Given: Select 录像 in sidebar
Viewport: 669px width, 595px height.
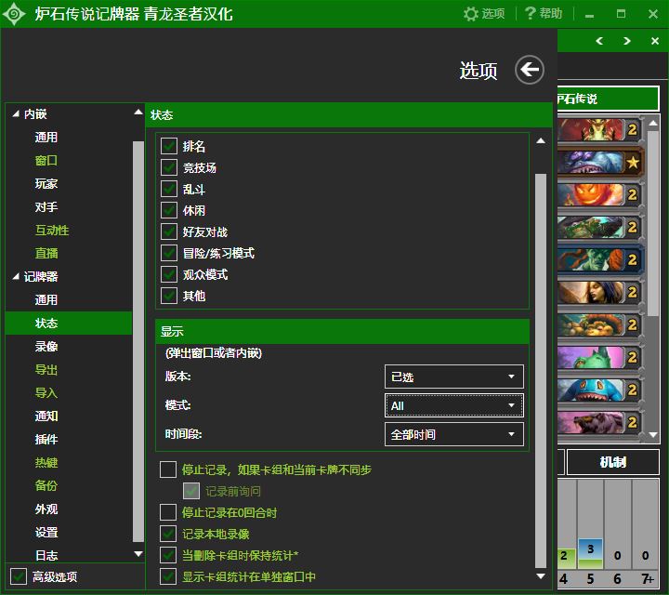Looking at the screenshot, I should (x=46, y=347).
